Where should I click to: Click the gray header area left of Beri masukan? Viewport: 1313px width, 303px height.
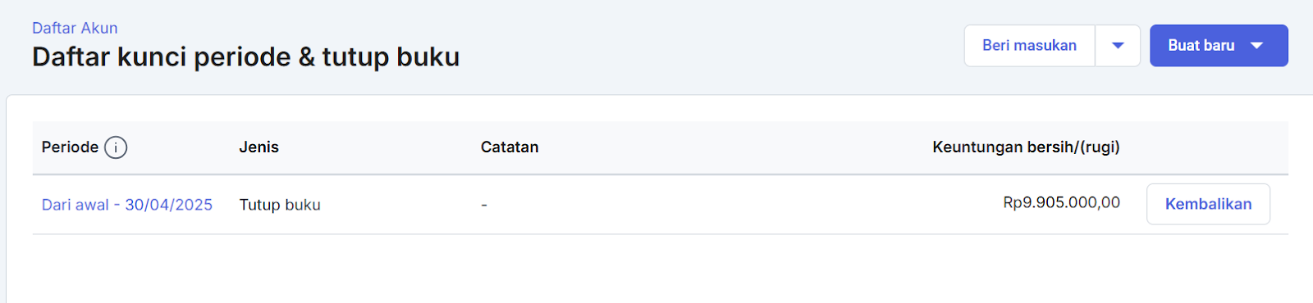pyautogui.click(x=706, y=46)
